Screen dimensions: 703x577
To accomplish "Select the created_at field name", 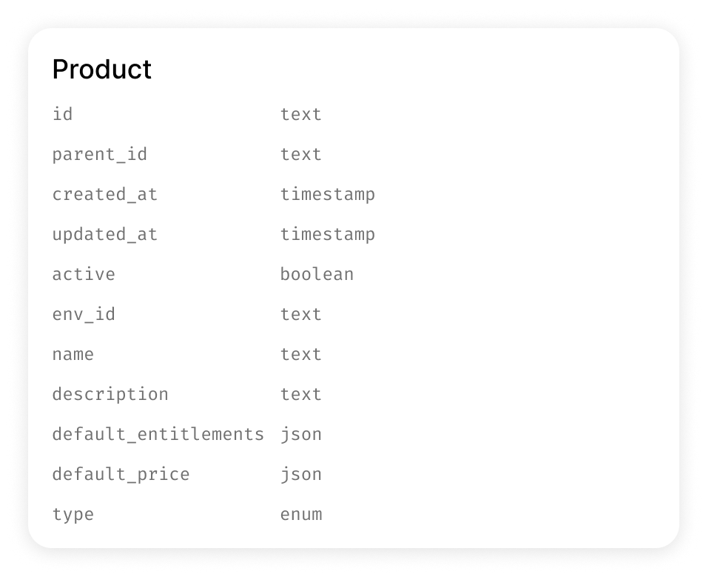I will pyautogui.click(x=104, y=194).
